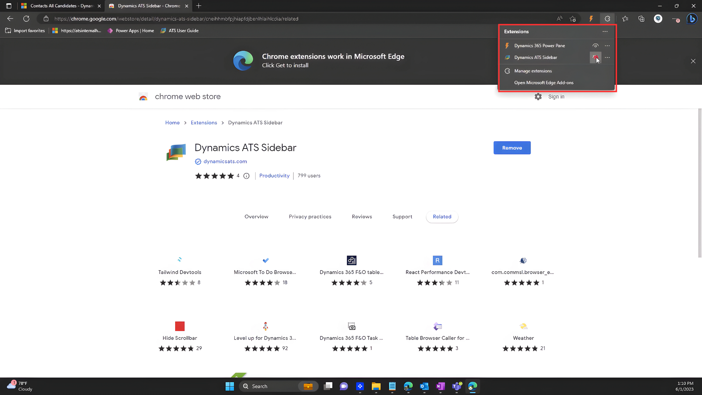
Task: Select Dynamics ATS Sidebar extension entry
Action: point(536,57)
